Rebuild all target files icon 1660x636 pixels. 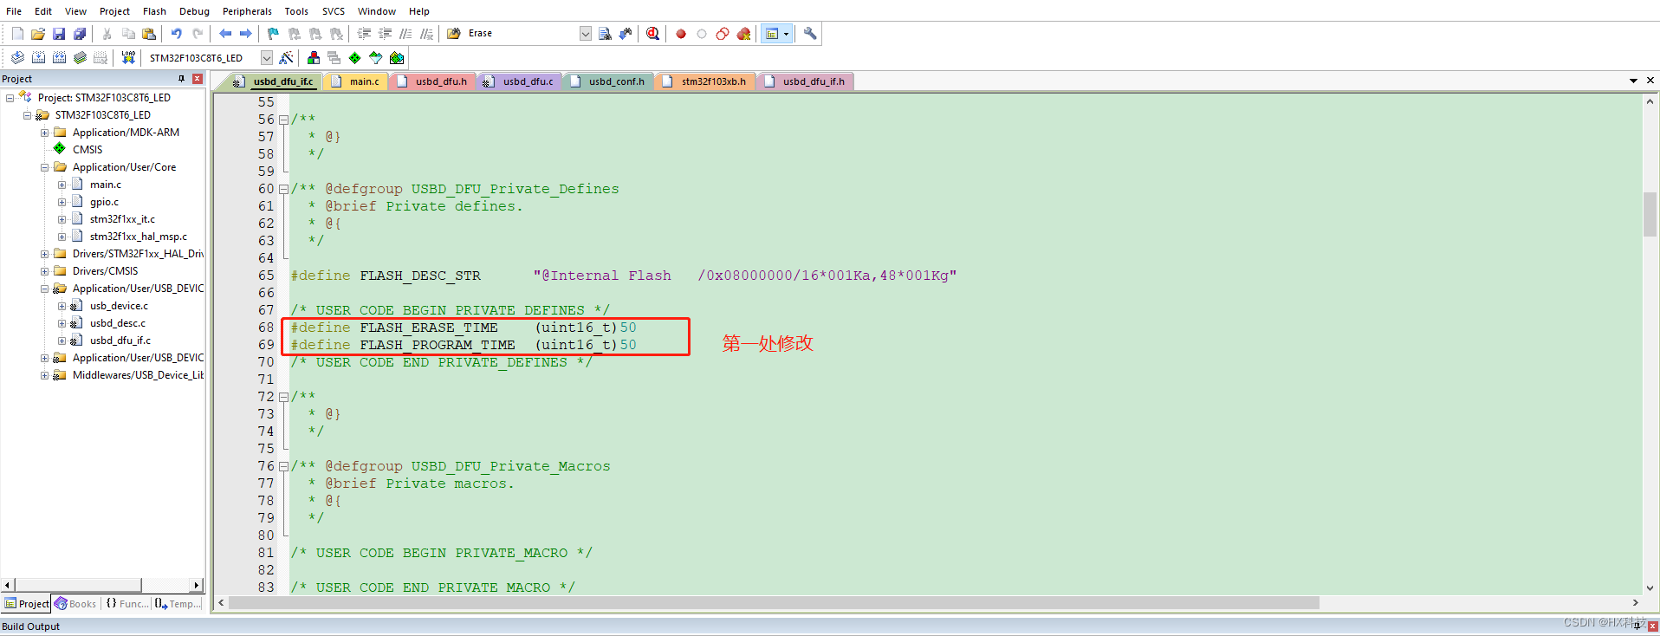pyautogui.click(x=59, y=58)
